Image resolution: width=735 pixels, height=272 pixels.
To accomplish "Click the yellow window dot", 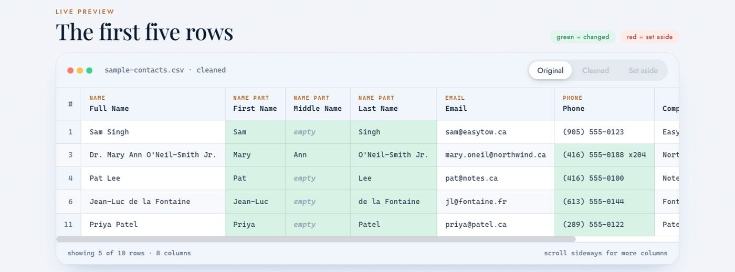I will (x=80, y=70).
